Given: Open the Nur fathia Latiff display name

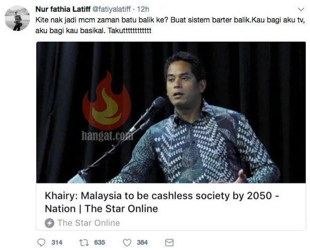Looking at the screenshot, I should (x=63, y=9).
